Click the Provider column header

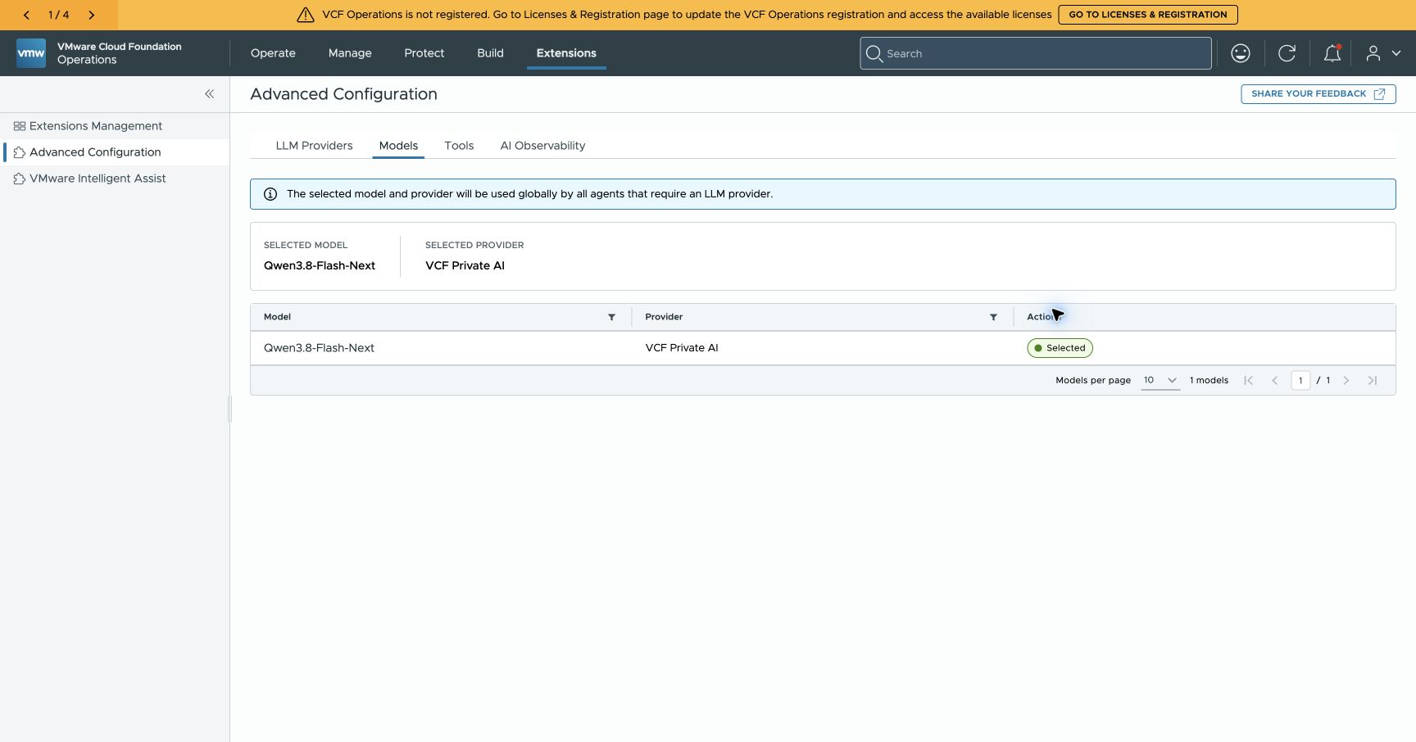tap(664, 317)
